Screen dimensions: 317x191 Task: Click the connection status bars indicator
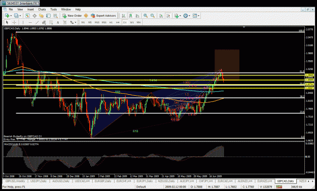[279, 187]
